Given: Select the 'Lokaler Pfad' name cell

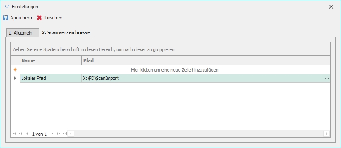Looking at the screenshot, I should (51, 78).
